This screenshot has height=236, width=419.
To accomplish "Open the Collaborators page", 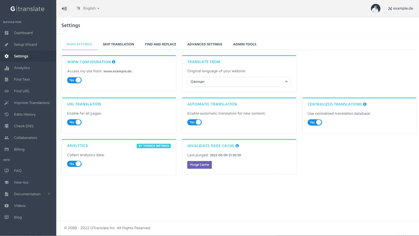I will coord(25,138).
